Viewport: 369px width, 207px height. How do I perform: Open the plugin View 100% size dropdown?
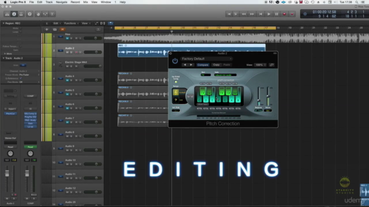pyautogui.click(x=260, y=65)
